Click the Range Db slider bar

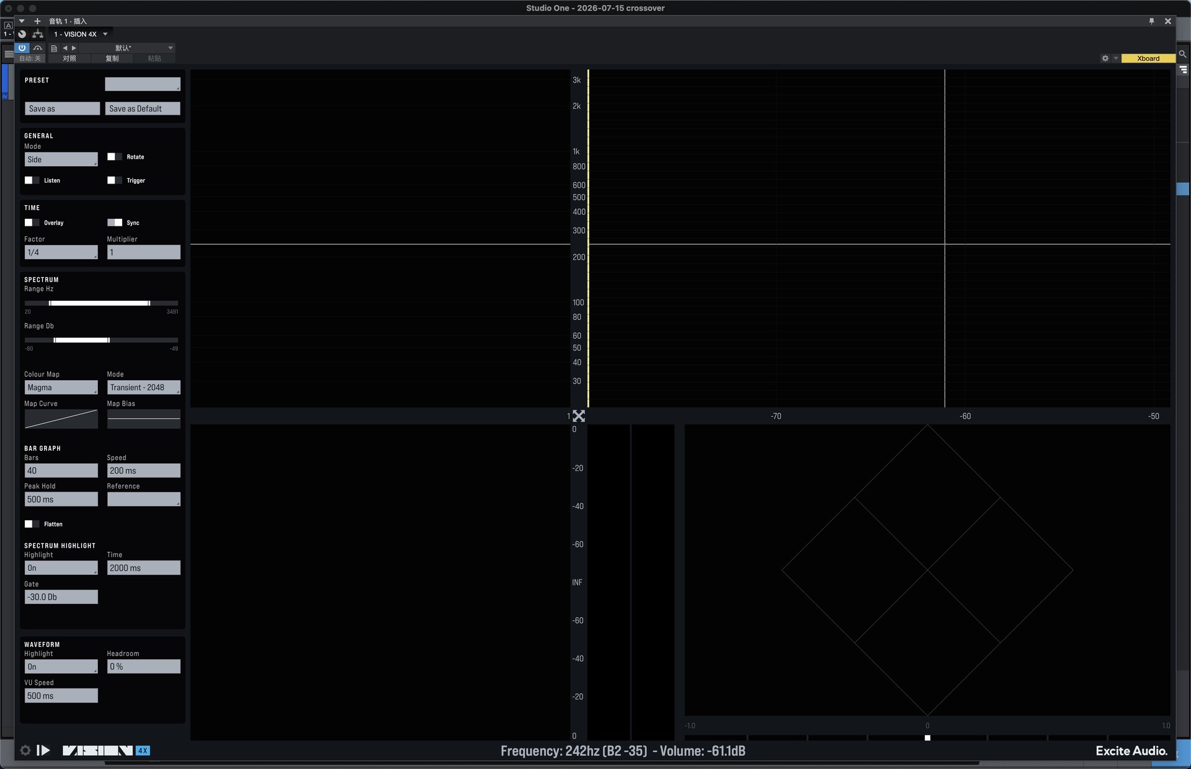point(101,340)
